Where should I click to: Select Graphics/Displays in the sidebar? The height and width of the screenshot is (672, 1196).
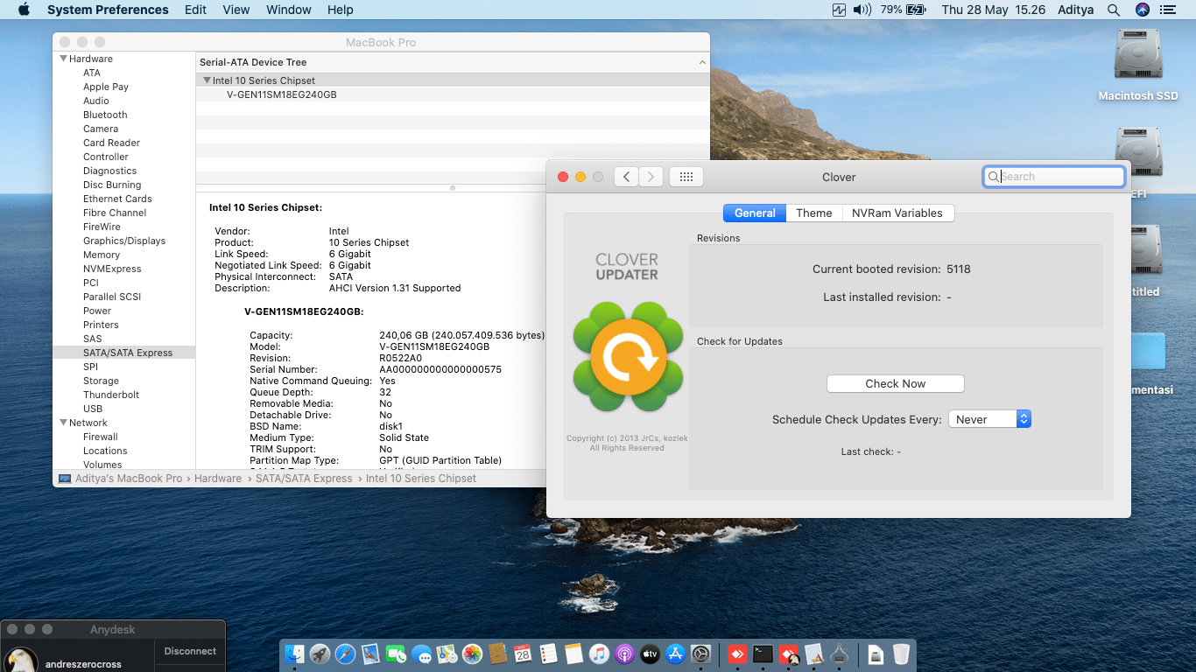124,241
